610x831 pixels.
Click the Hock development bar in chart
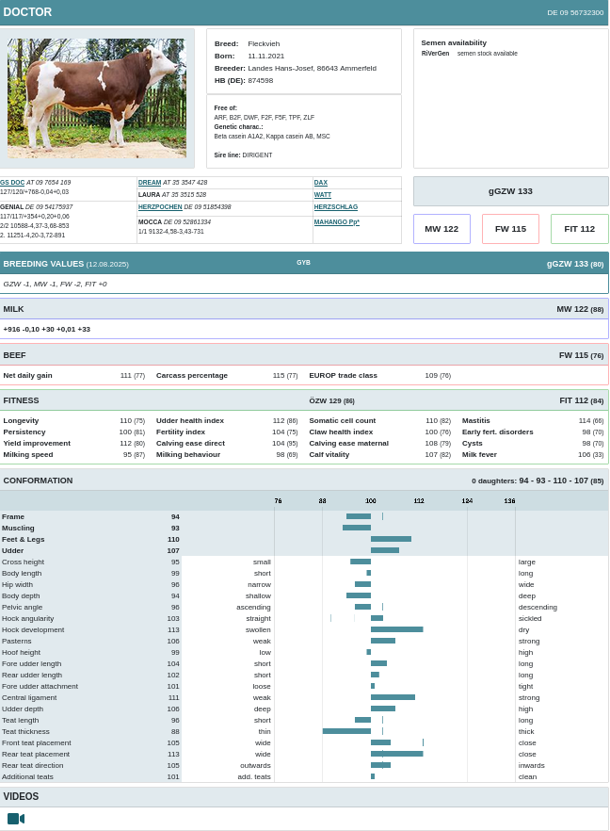[396, 629]
